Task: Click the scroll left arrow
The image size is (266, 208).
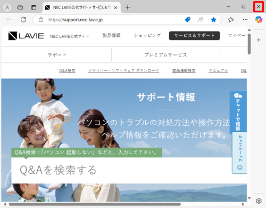Action: (5, 204)
